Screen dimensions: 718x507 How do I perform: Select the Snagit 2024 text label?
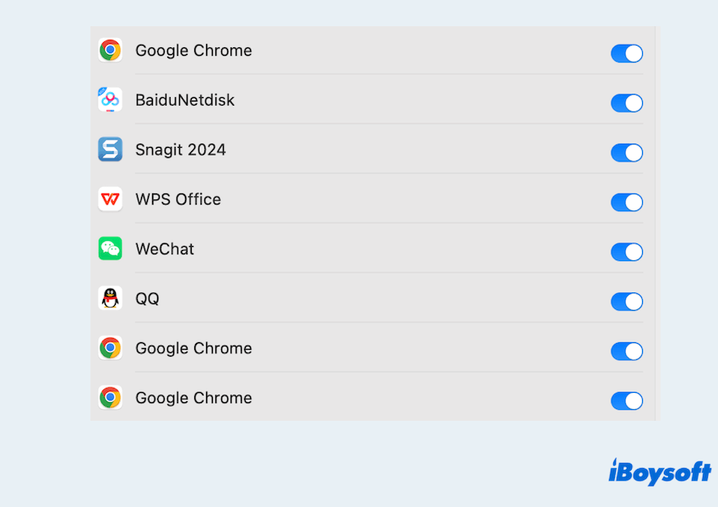[181, 150]
